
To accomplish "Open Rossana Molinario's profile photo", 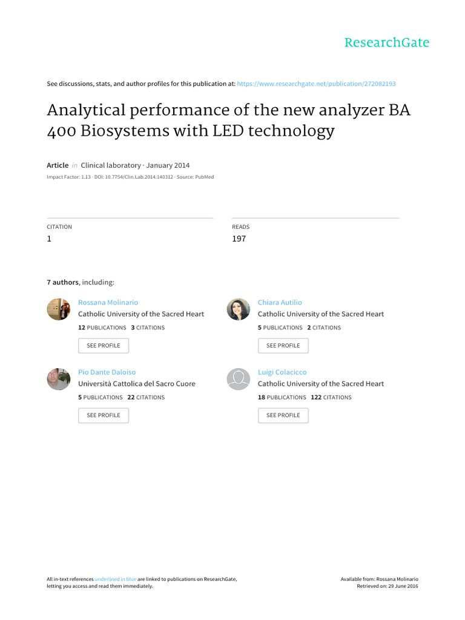I will (59, 309).
